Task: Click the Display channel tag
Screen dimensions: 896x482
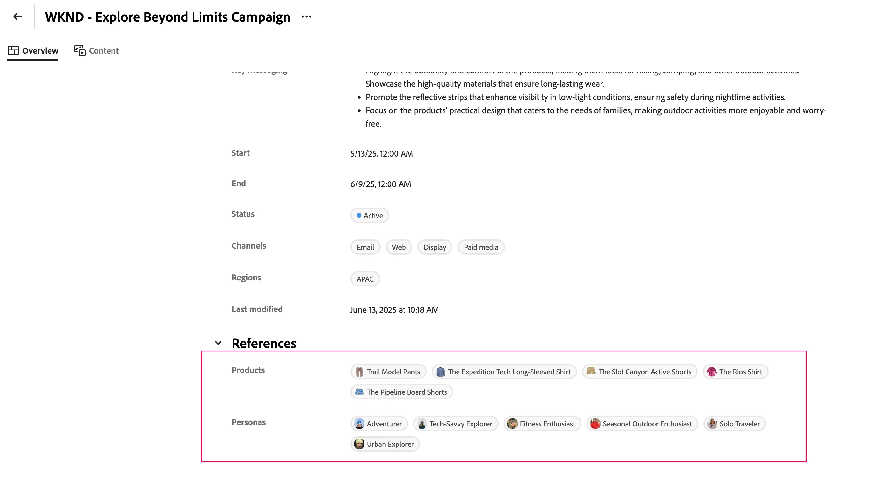Action: coord(435,247)
